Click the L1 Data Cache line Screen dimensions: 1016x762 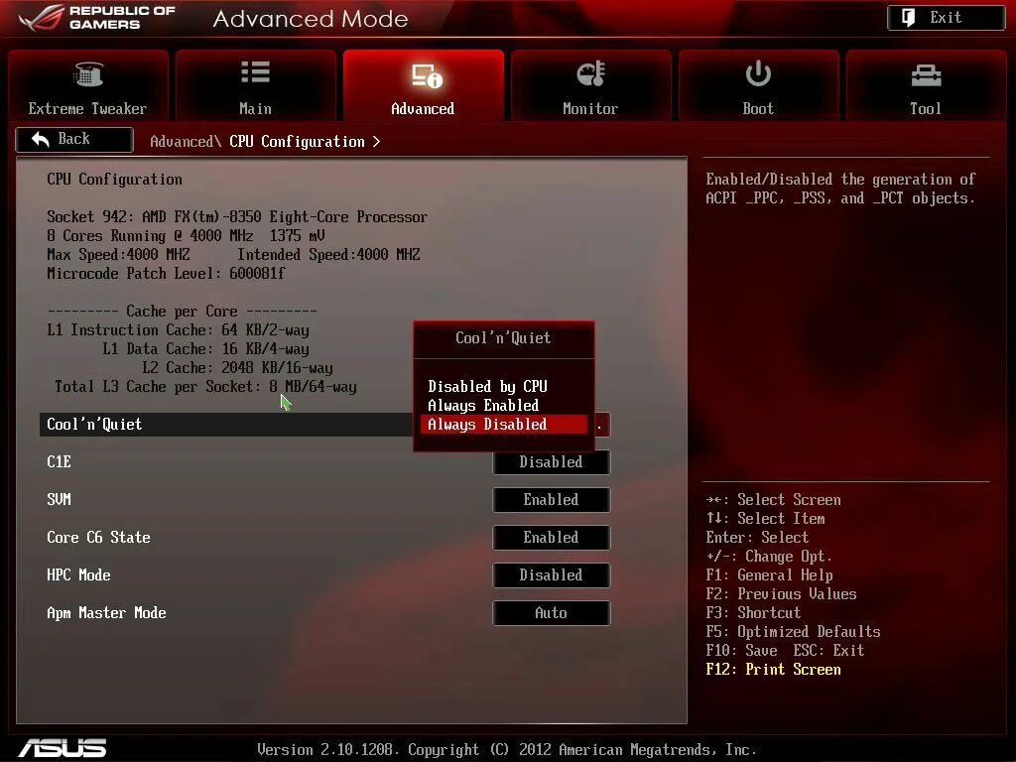pyautogui.click(x=206, y=349)
